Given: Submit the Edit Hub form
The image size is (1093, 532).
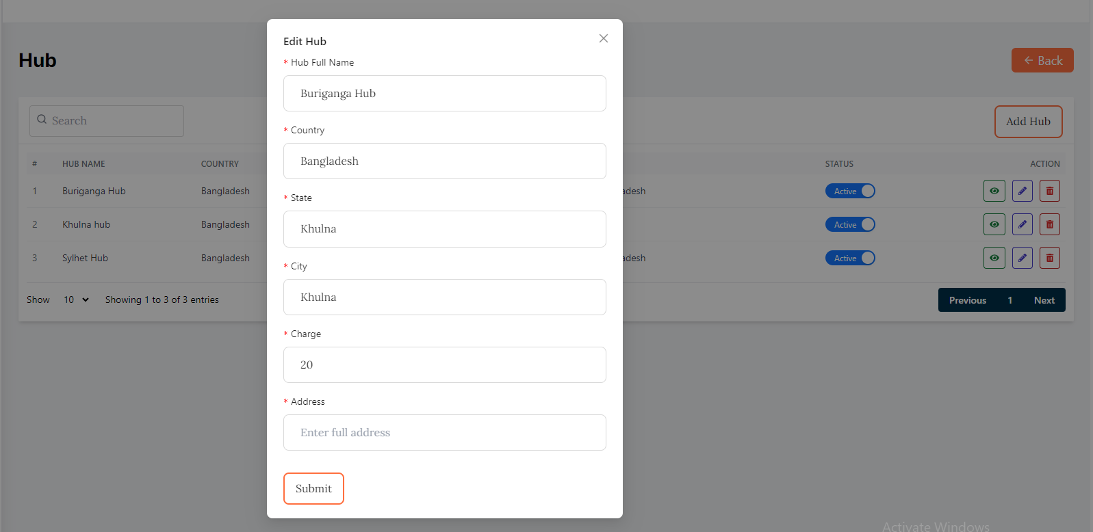Looking at the screenshot, I should pyautogui.click(x=313, y=488).
